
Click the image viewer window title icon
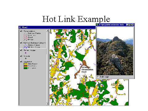pyautogui.click(x=97, y=25)
